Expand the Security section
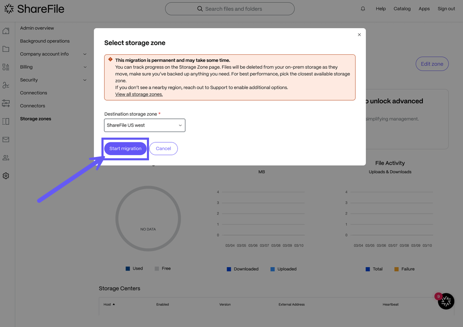463x327 pixels. [53, 80]
